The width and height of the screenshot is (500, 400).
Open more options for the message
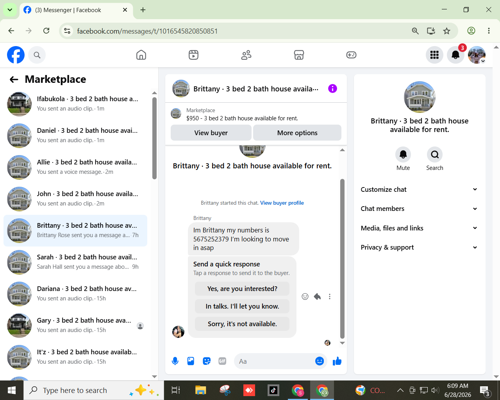pos(330,296)
